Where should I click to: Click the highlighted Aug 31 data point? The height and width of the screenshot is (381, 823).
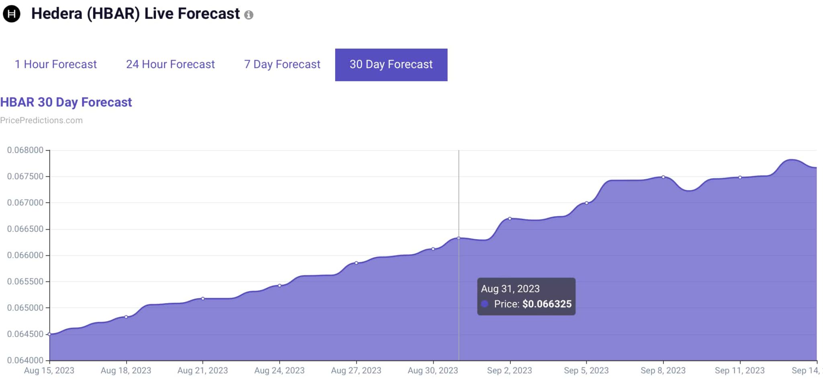pyautogui.click(x=459, y=238)
